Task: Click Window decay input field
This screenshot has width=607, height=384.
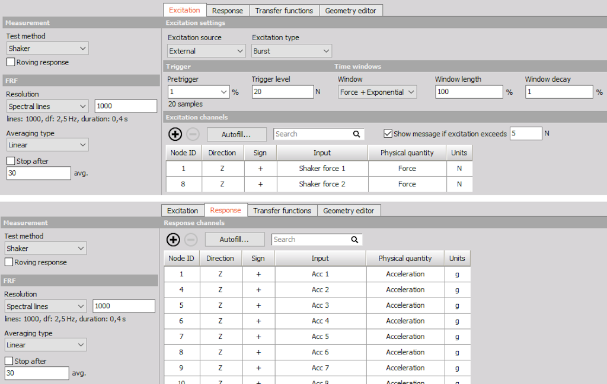Action: 559,92
